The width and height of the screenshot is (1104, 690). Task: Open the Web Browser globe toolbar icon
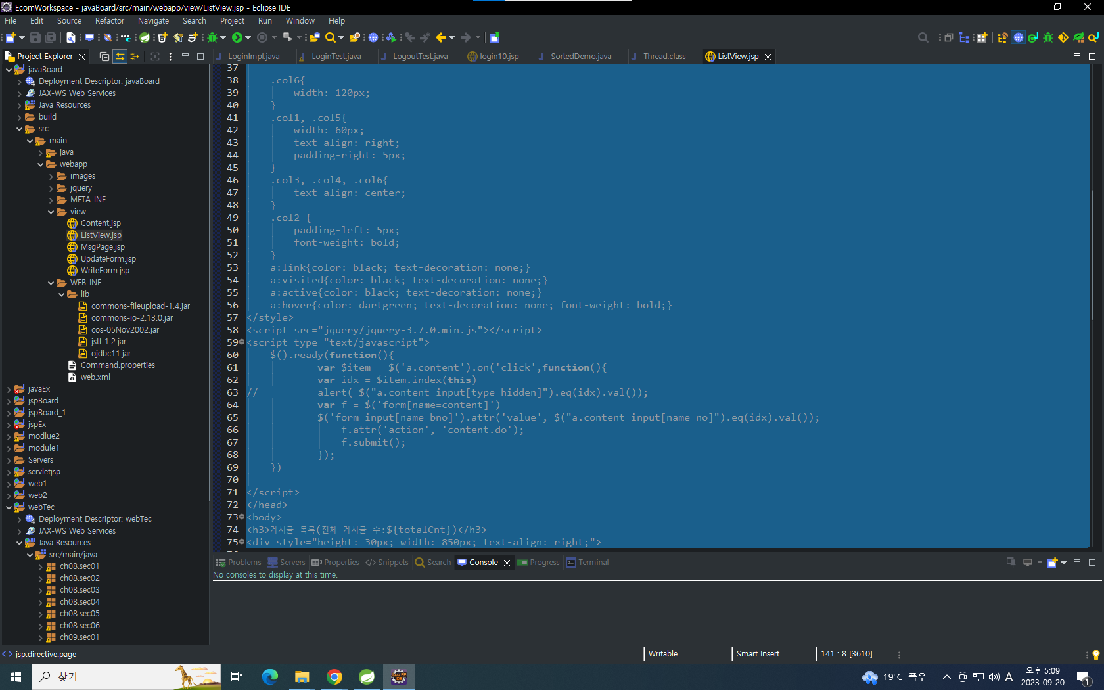click(x=373, y=37)
